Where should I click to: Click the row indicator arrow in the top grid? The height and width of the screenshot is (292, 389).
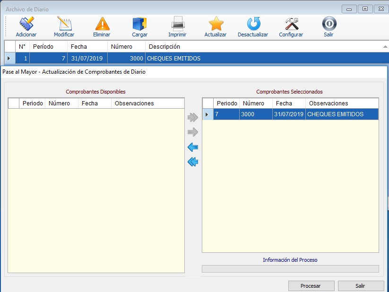click(9, 59)
